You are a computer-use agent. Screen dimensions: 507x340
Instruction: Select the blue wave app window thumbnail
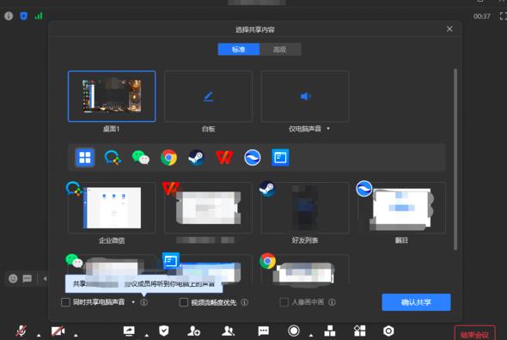[401, 208]
